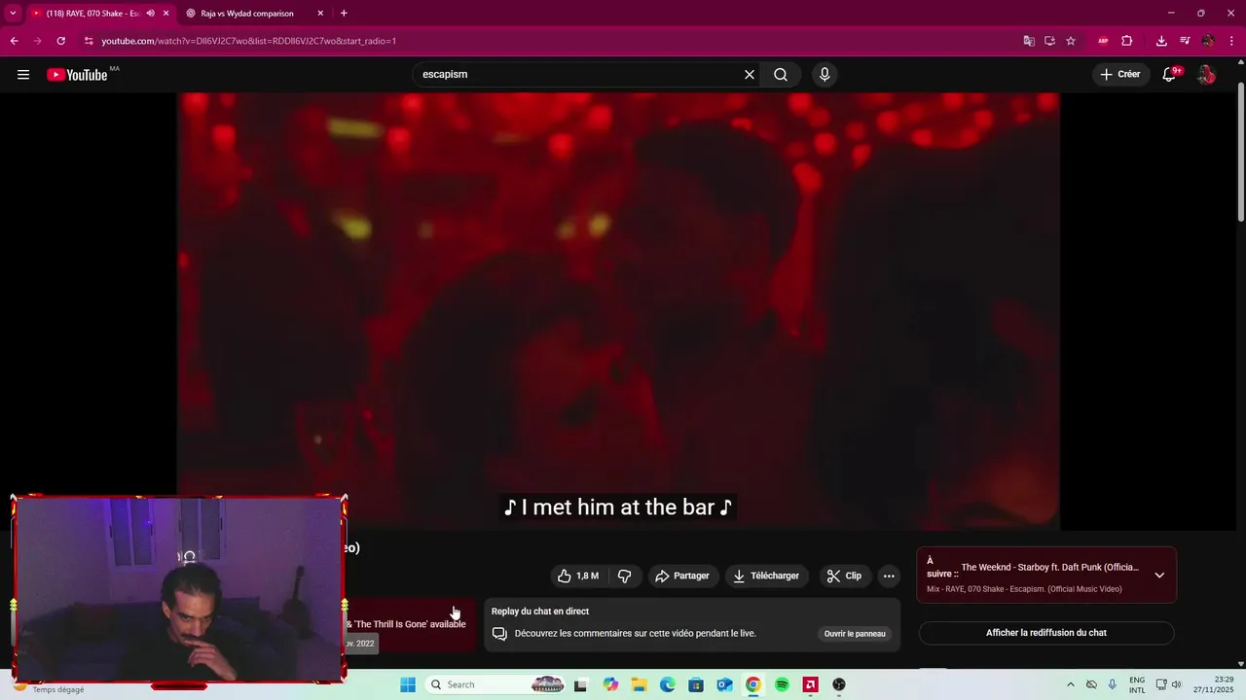Open Microsoft Store from taskbar
The width and height of the screenshot is (1246, 700).
pos(696,684)
